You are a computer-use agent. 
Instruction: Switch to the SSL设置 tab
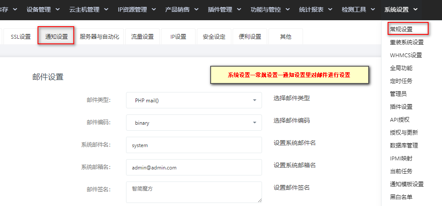tap(21, 37)
